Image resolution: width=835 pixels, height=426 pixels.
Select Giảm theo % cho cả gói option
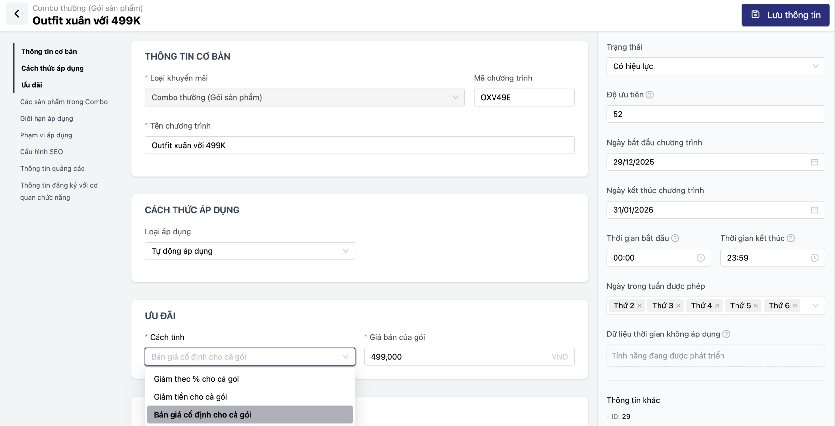pos(196,379)
